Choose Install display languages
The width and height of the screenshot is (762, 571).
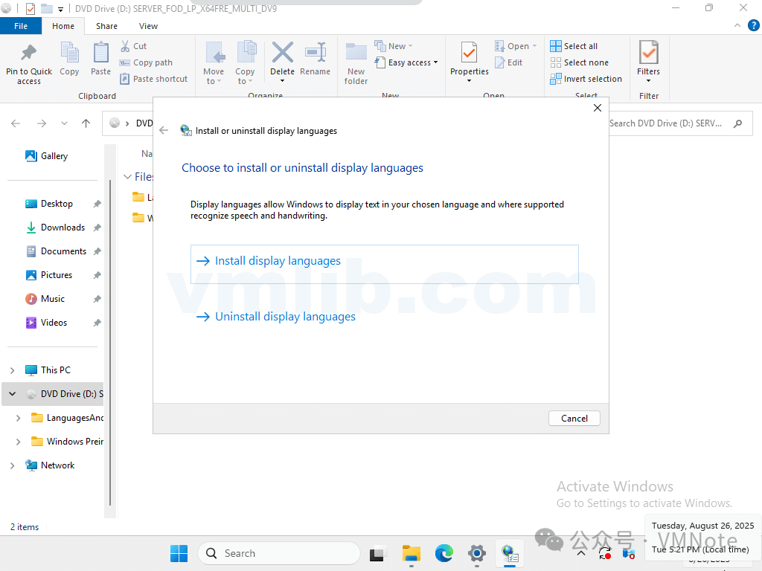tap(278, 261)
